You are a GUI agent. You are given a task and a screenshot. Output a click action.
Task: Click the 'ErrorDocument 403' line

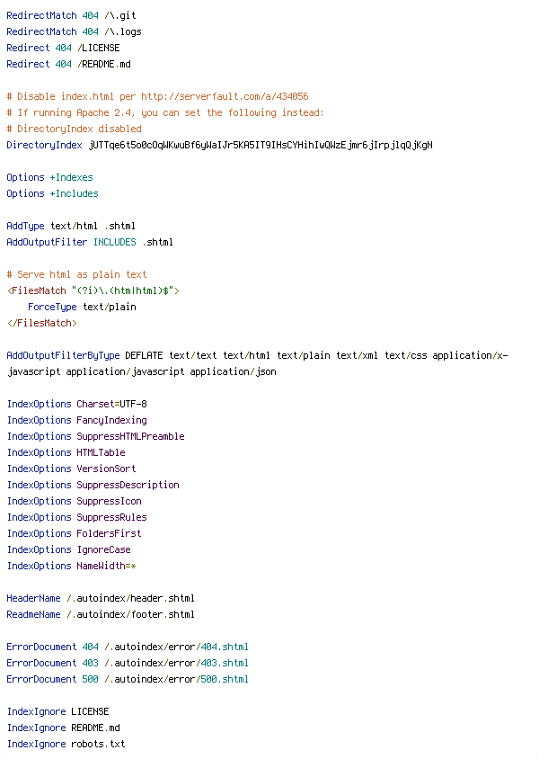(x=128, y=663)
